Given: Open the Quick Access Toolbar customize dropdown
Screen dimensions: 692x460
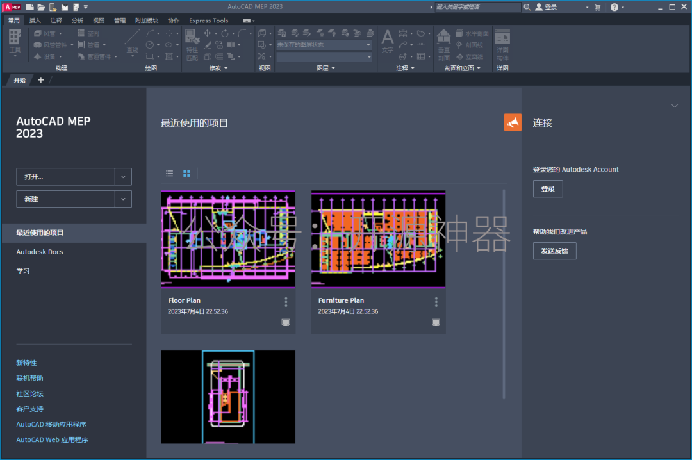Looking at the screenshot, I should point(86,6).
